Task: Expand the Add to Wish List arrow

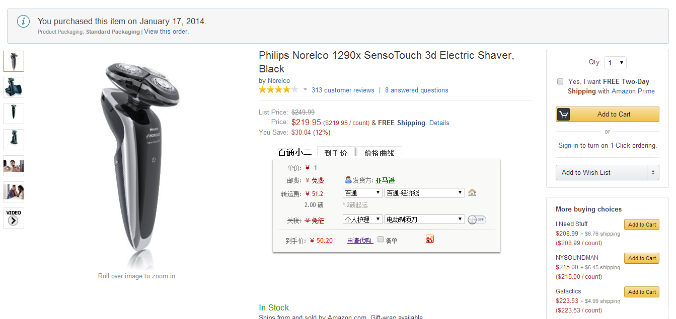Action: coord(653,172)
